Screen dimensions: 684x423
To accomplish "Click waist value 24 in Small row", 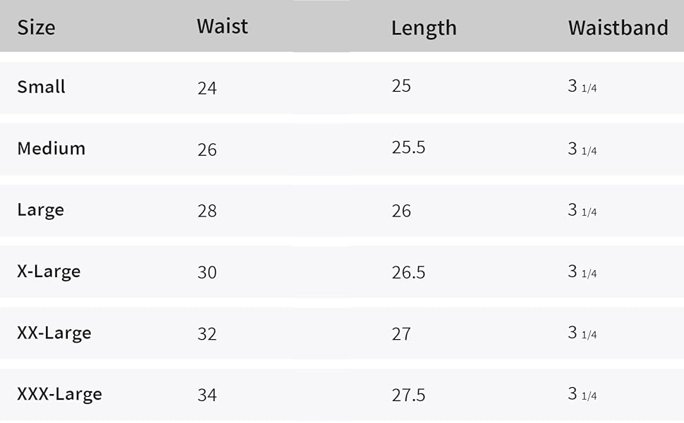I will coord(207,88).
